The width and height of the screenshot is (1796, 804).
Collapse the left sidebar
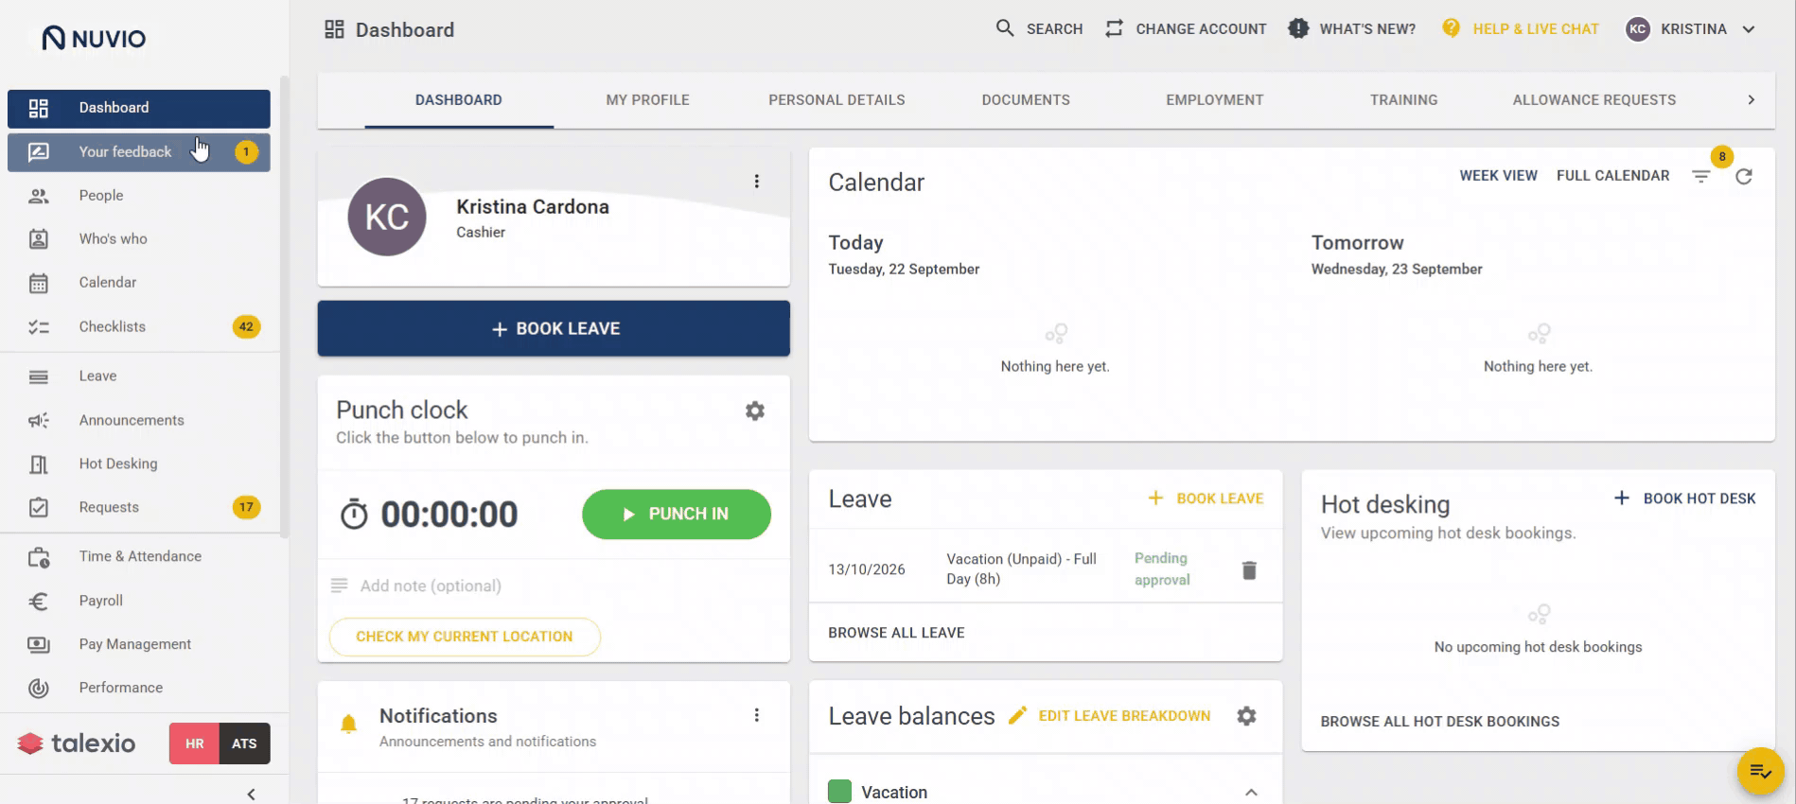coord(251,794)
